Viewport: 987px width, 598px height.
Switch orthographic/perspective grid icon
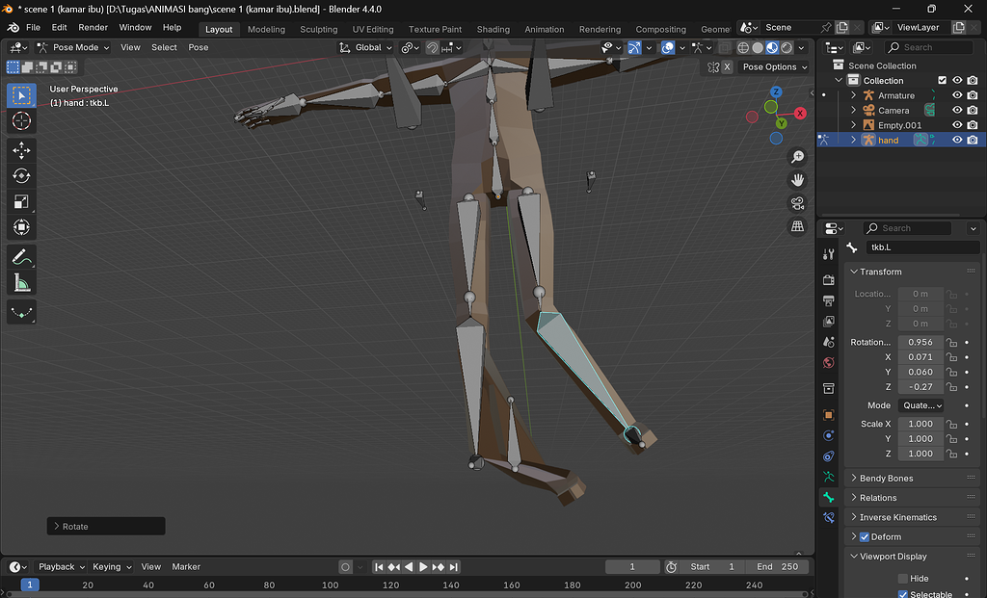(797, 226)
